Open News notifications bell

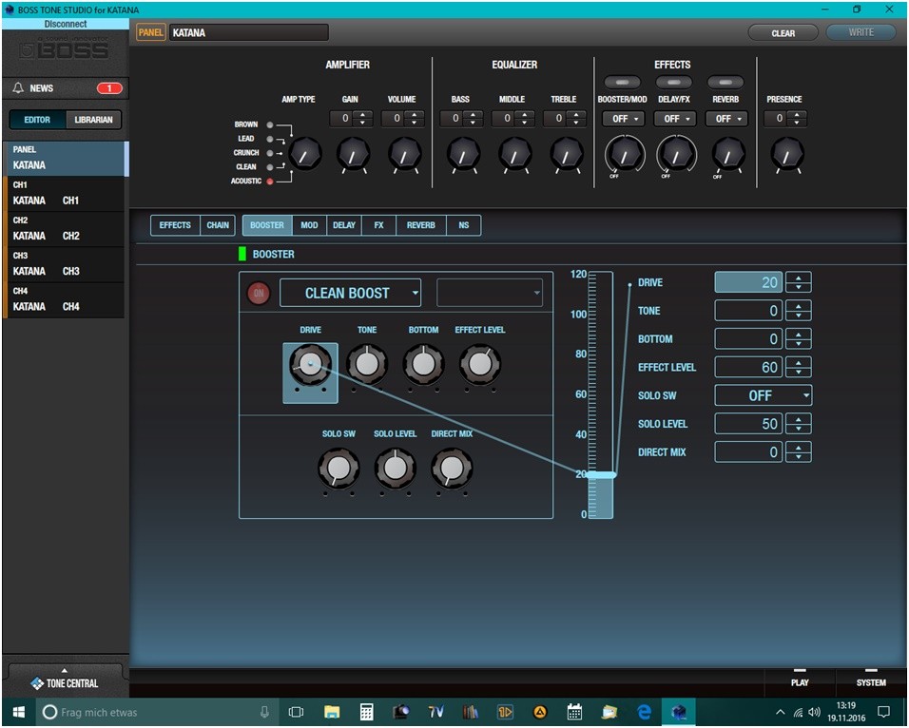(19, 88)
